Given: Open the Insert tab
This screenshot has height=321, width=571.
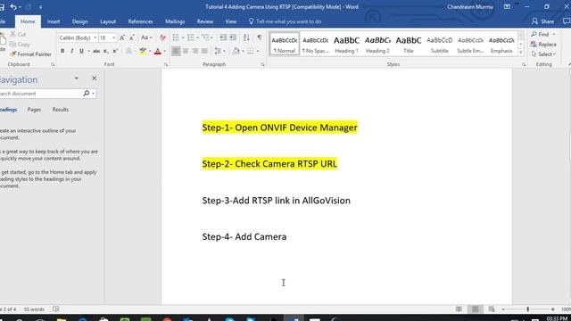Looking at the screenshot, I should click(54, 21).
